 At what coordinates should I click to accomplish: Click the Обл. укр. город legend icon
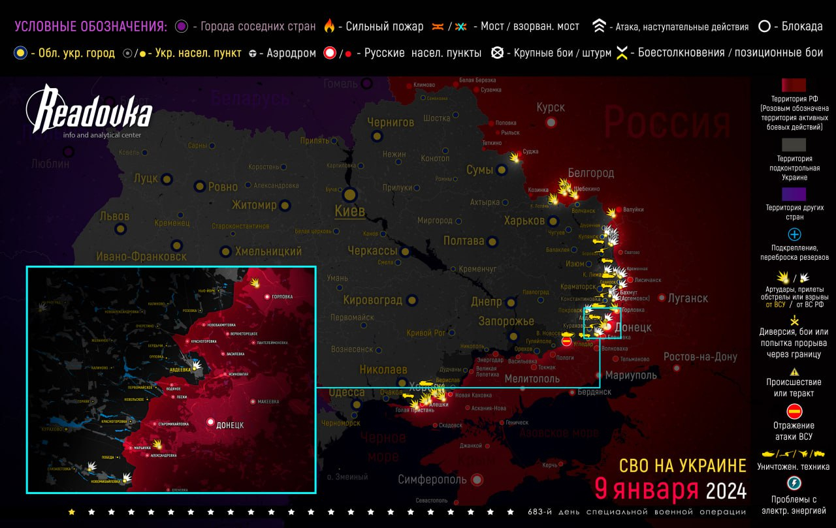pos(20,54)
